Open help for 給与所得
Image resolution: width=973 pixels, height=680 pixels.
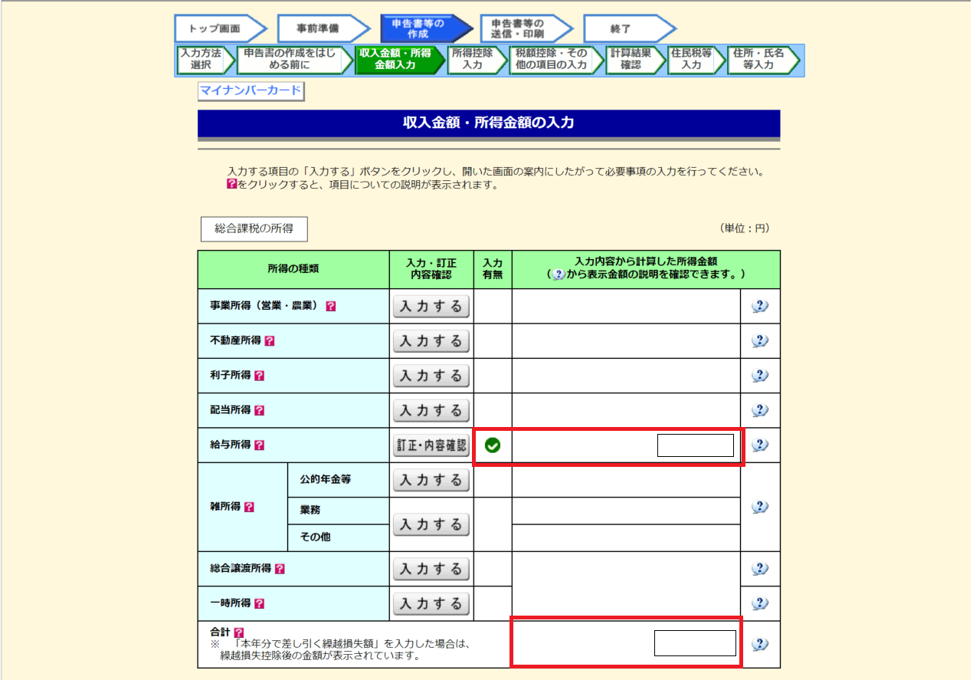tap(259, 444)
